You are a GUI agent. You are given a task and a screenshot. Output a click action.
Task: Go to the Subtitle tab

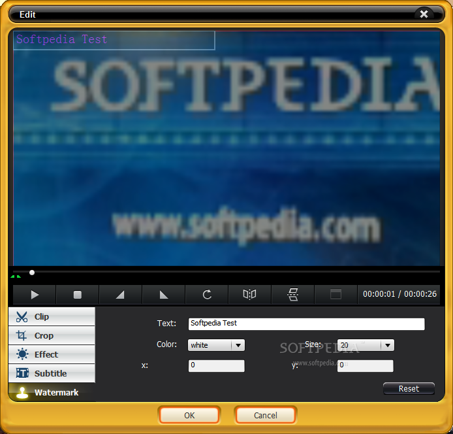pyautogui.click(x=52, y=373)
